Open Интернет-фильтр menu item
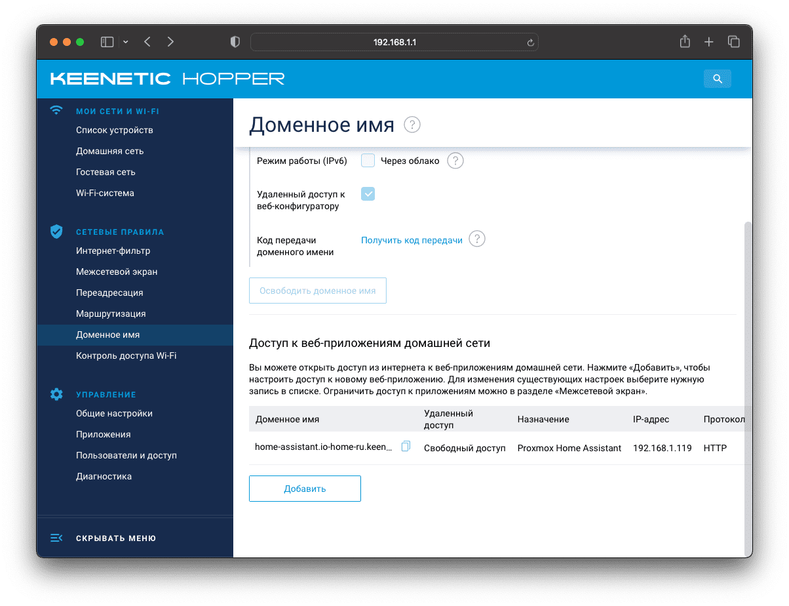 (113, 251)
